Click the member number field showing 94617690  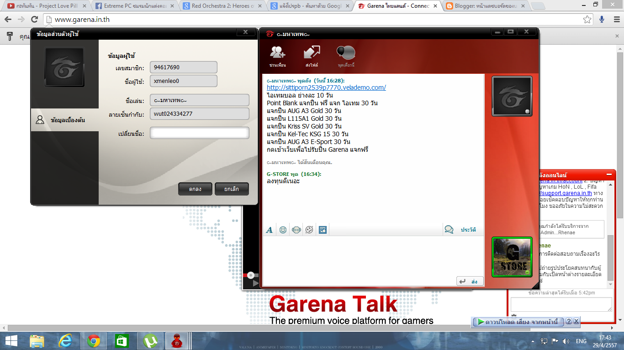(183, 67)
